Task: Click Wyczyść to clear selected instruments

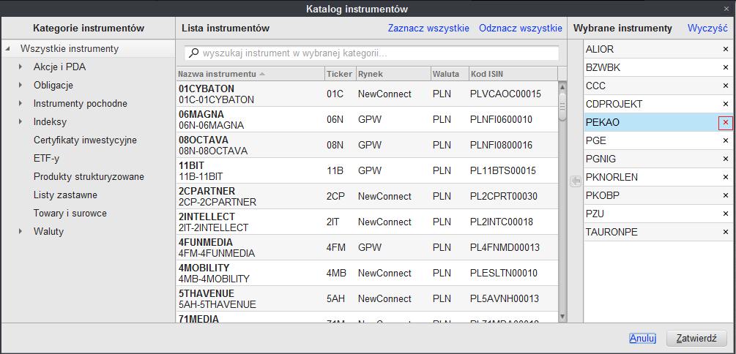Action: tap(707, 28)
